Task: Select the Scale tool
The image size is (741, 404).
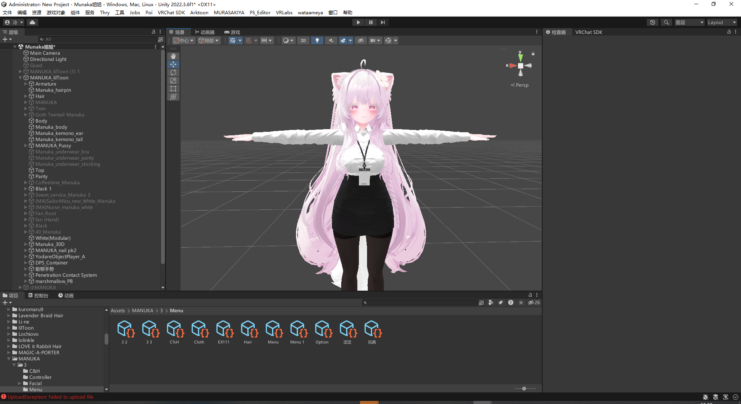Action: click(x=173, y=81)
